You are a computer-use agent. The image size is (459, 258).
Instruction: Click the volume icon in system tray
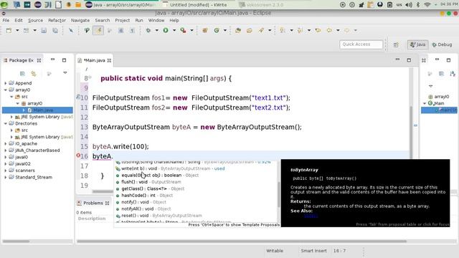tap(409, 5)
